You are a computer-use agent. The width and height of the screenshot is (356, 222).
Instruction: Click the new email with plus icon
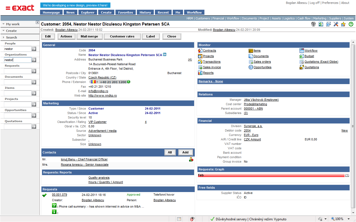pyautogui.click(x=328, y=24)
